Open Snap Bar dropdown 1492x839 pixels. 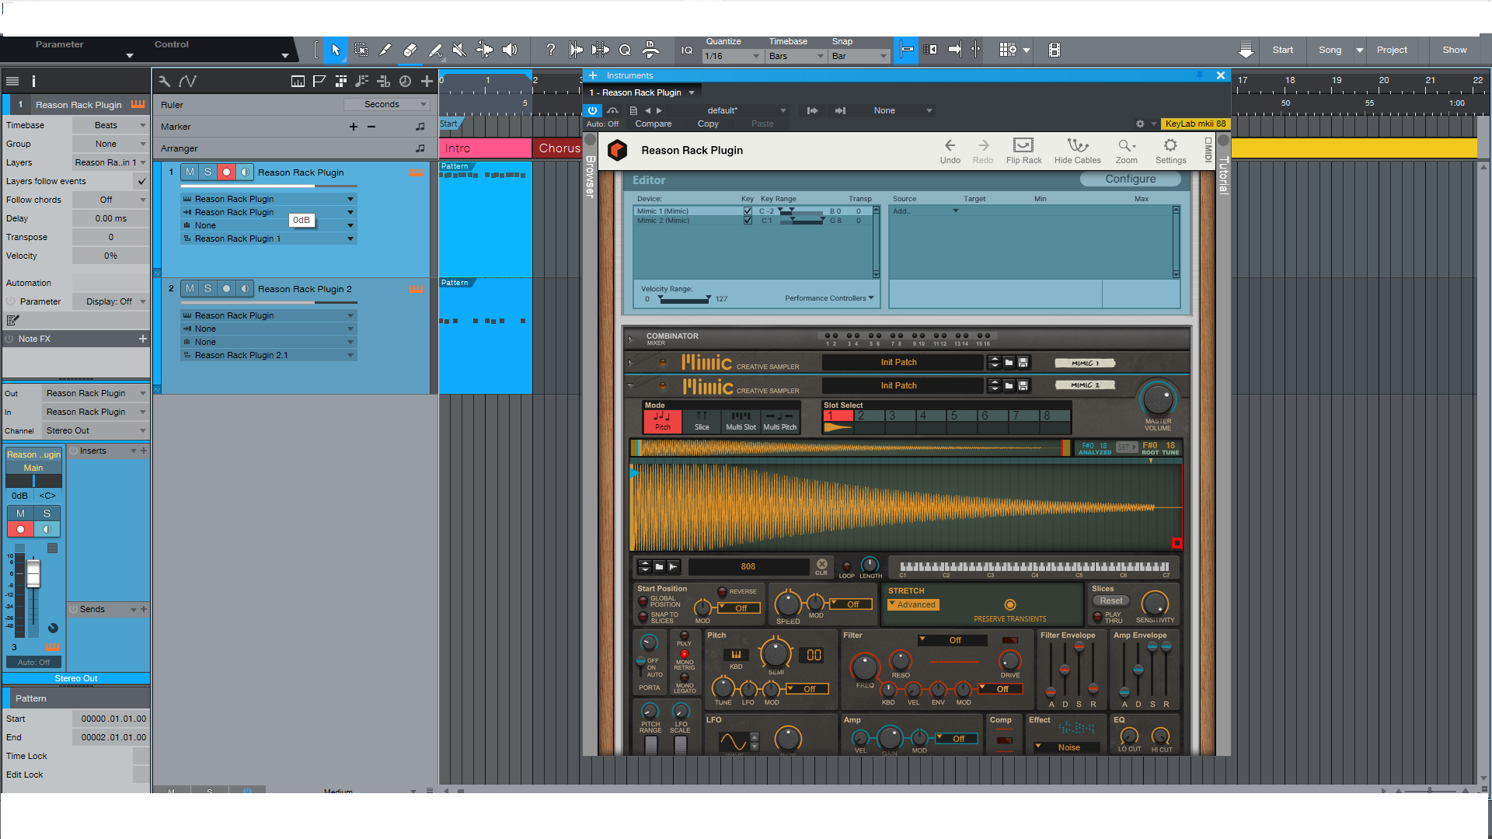pos(859,56)
